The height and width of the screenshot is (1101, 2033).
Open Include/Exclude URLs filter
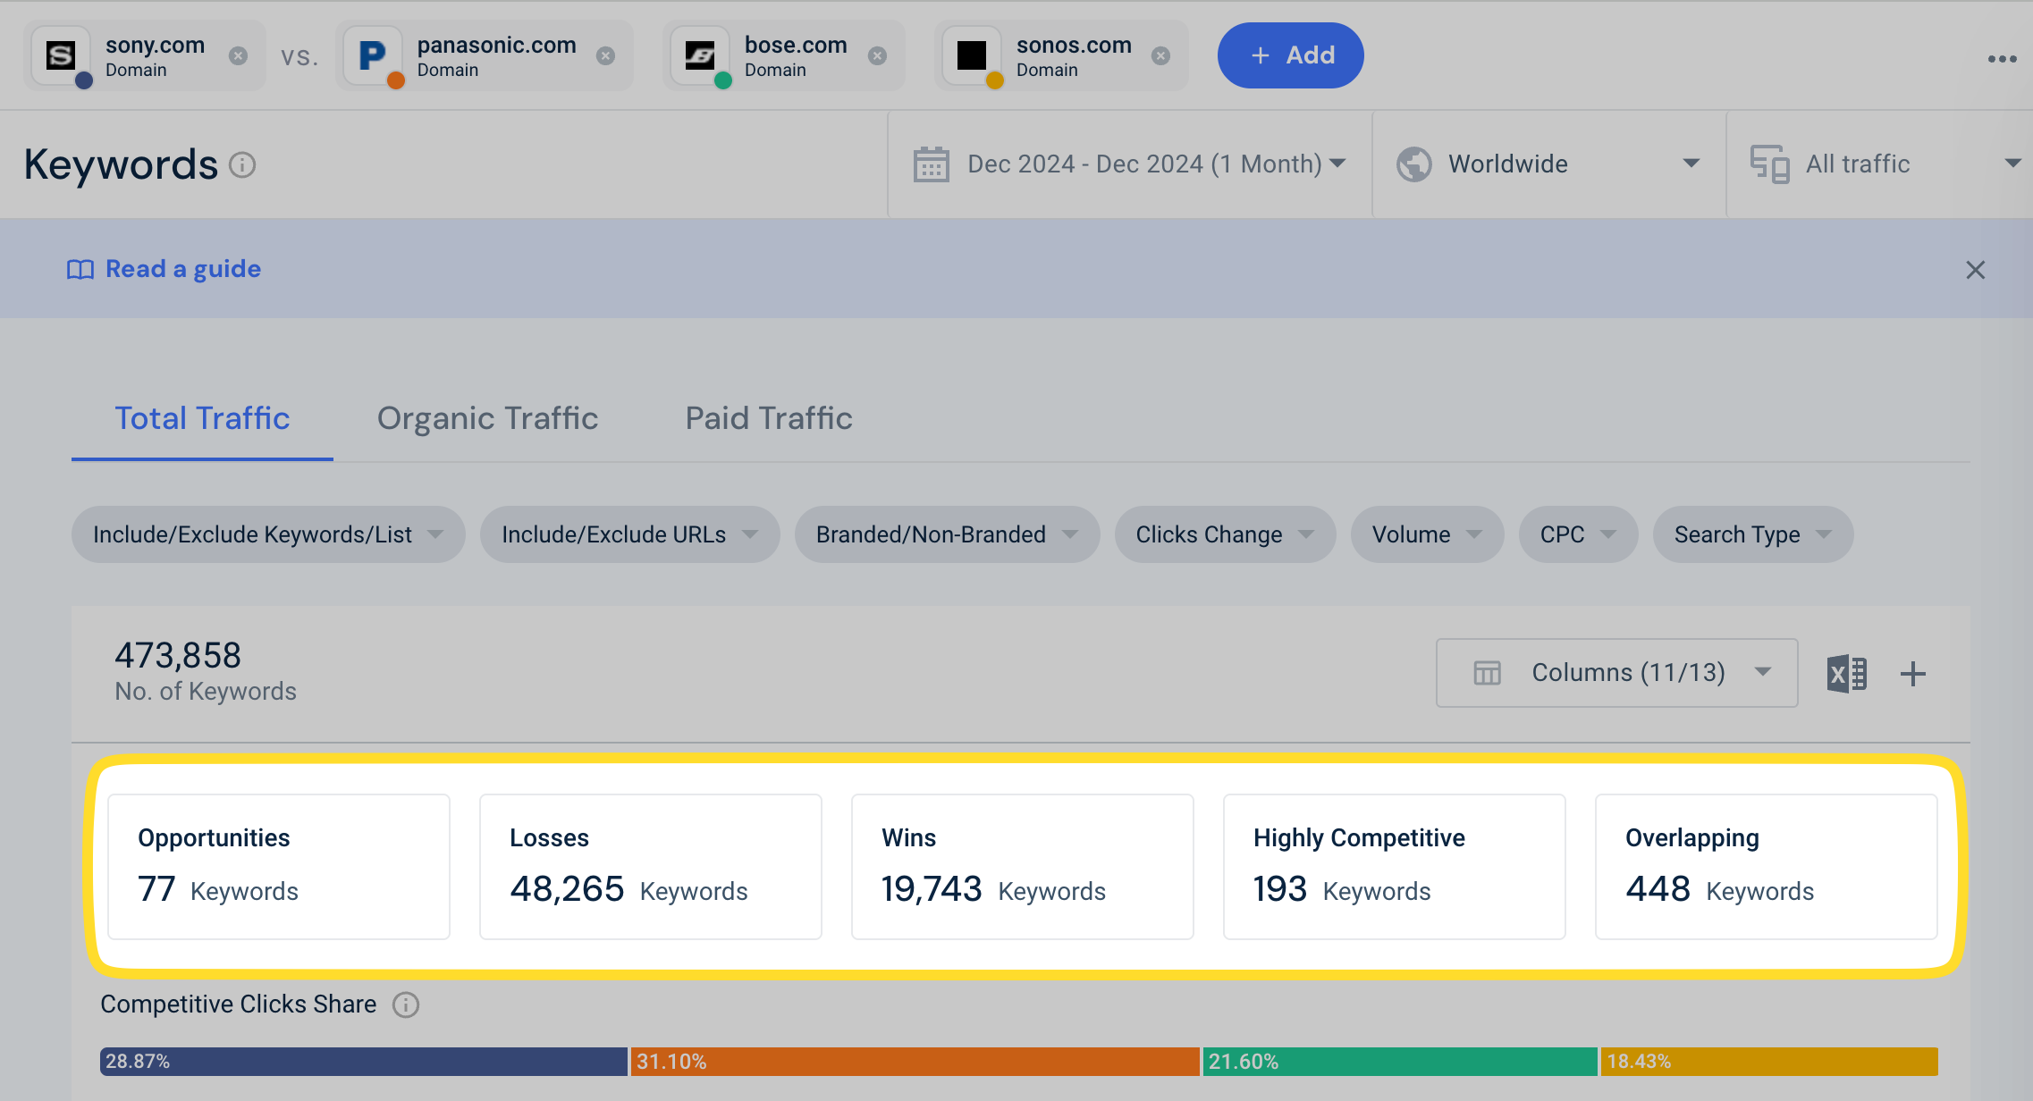coord(629,534)
